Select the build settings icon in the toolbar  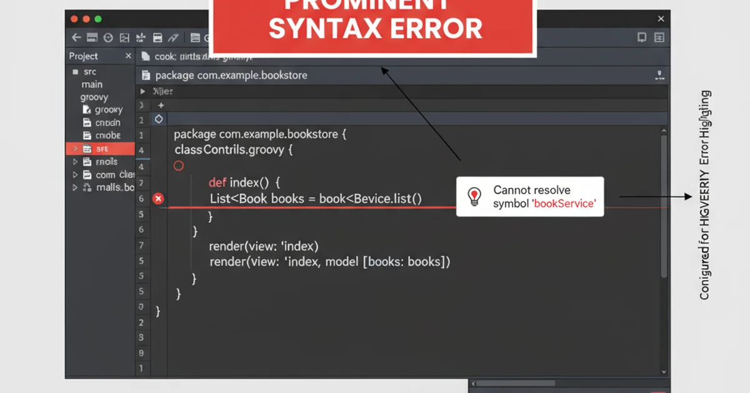point(141,37)
